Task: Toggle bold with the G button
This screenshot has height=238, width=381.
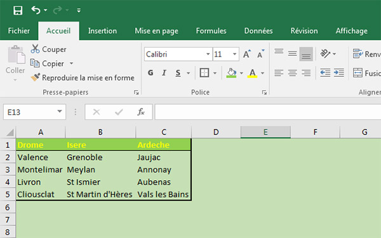Action: pyautogui.click(x=150, y=73)
